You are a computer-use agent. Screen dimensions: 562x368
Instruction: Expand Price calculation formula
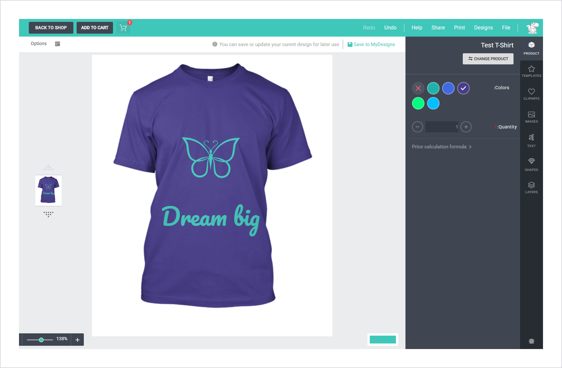point(441,147)
